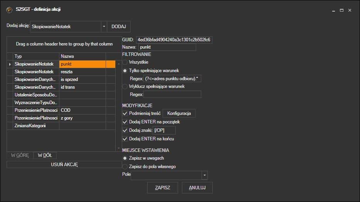Screen dimensions: 360x202
Task: Click the ANULUJ button
Action: (197, 188)
